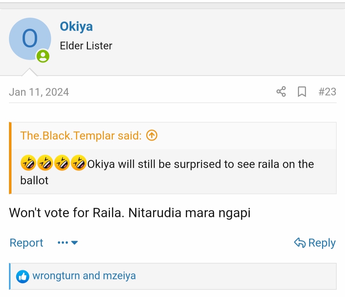Click Okiya's round avatar
This screenshot has width=345, height=297.
pyautogui.click(x=30, y=39)
